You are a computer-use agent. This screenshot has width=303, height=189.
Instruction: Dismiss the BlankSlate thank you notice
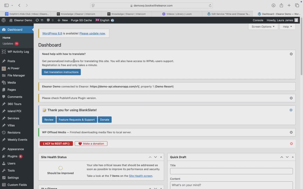(x=291, y=110)
